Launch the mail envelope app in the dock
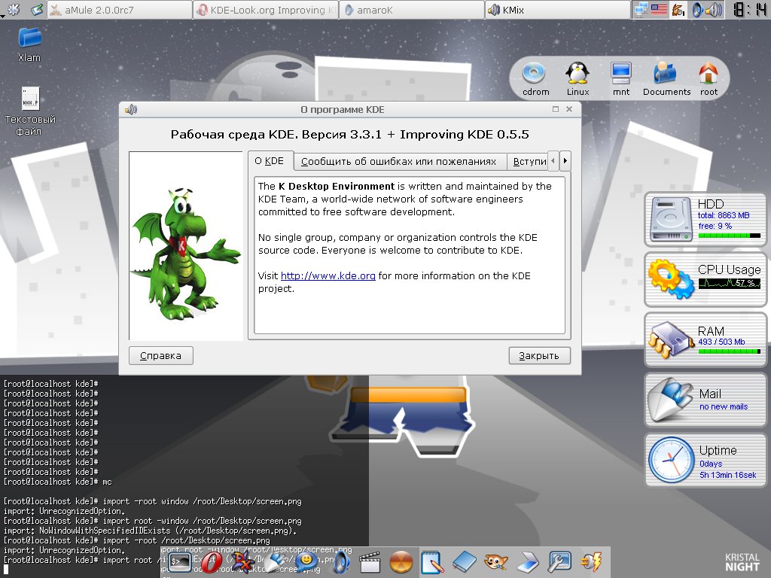The width and height of the screenshot is (771, 578). tap(276, 561)
